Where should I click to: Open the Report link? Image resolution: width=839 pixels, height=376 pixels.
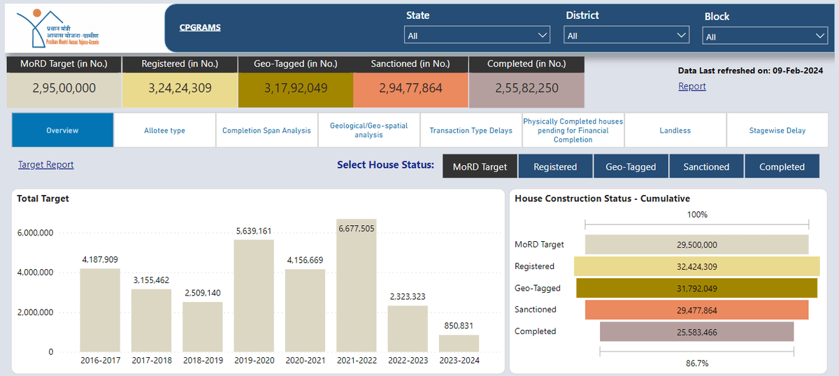click(692, 87)
